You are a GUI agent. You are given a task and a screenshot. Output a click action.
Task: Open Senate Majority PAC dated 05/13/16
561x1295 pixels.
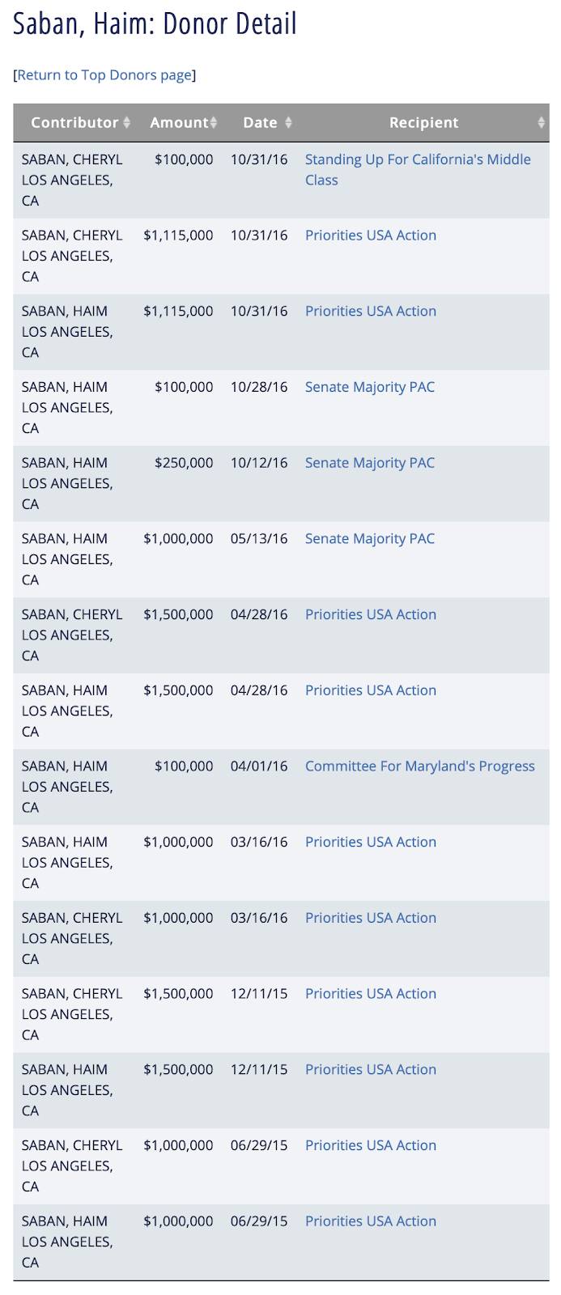coord(369,538)
